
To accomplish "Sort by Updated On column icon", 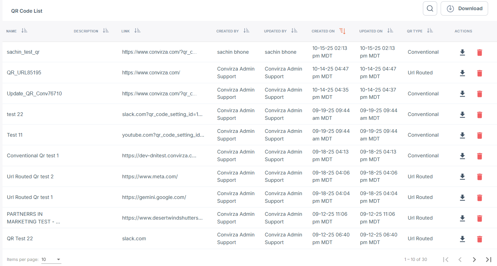I will click(390, 31).
